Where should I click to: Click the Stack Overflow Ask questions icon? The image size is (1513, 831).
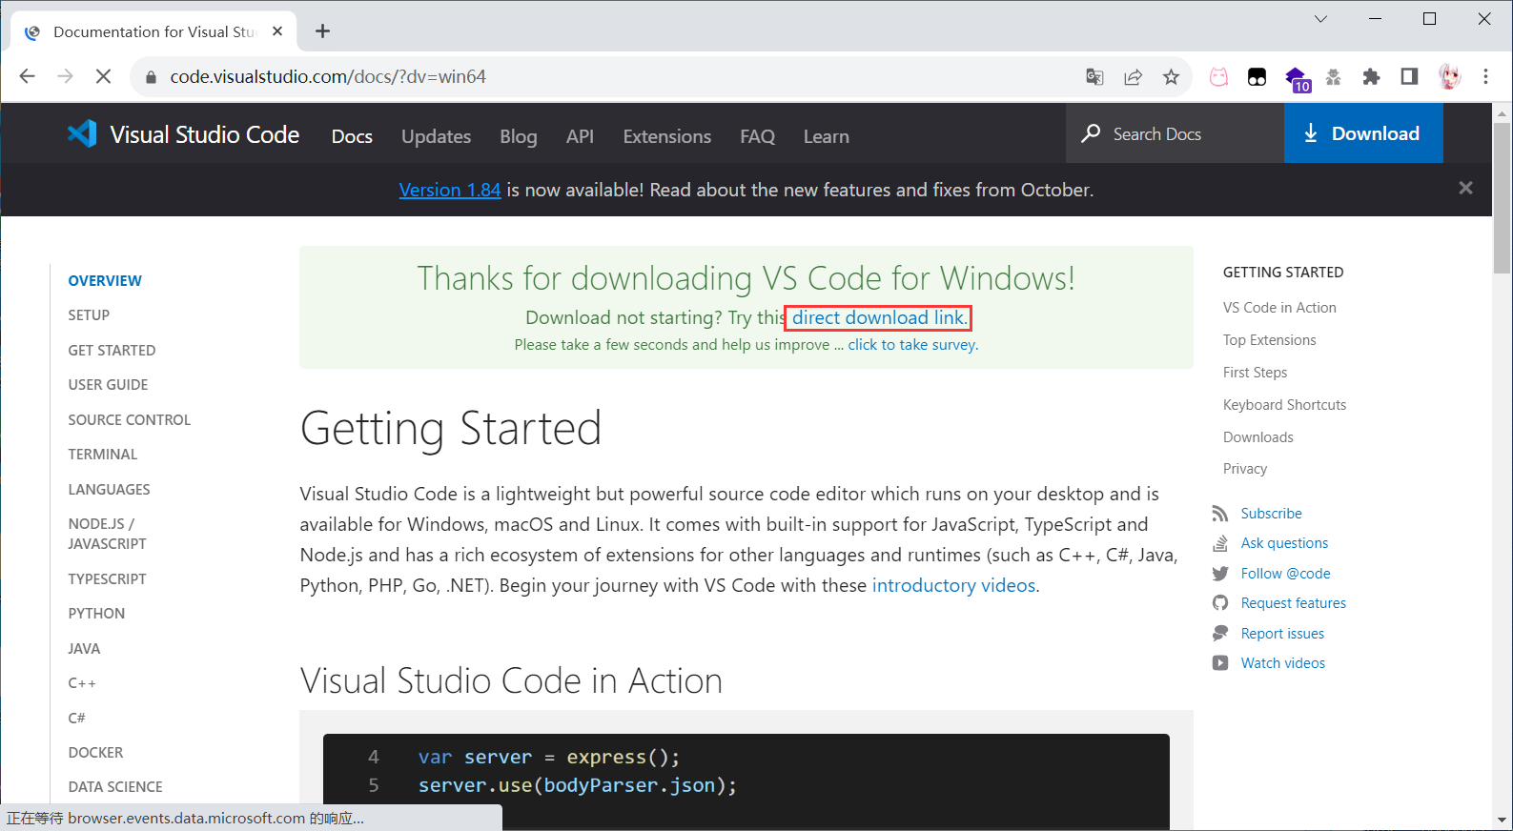pos(1220,543)
